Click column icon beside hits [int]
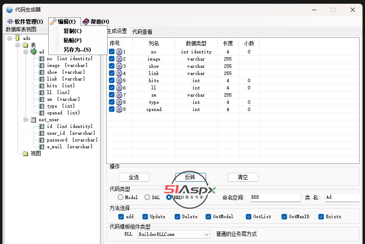365x244 pixels. [42, 86]
